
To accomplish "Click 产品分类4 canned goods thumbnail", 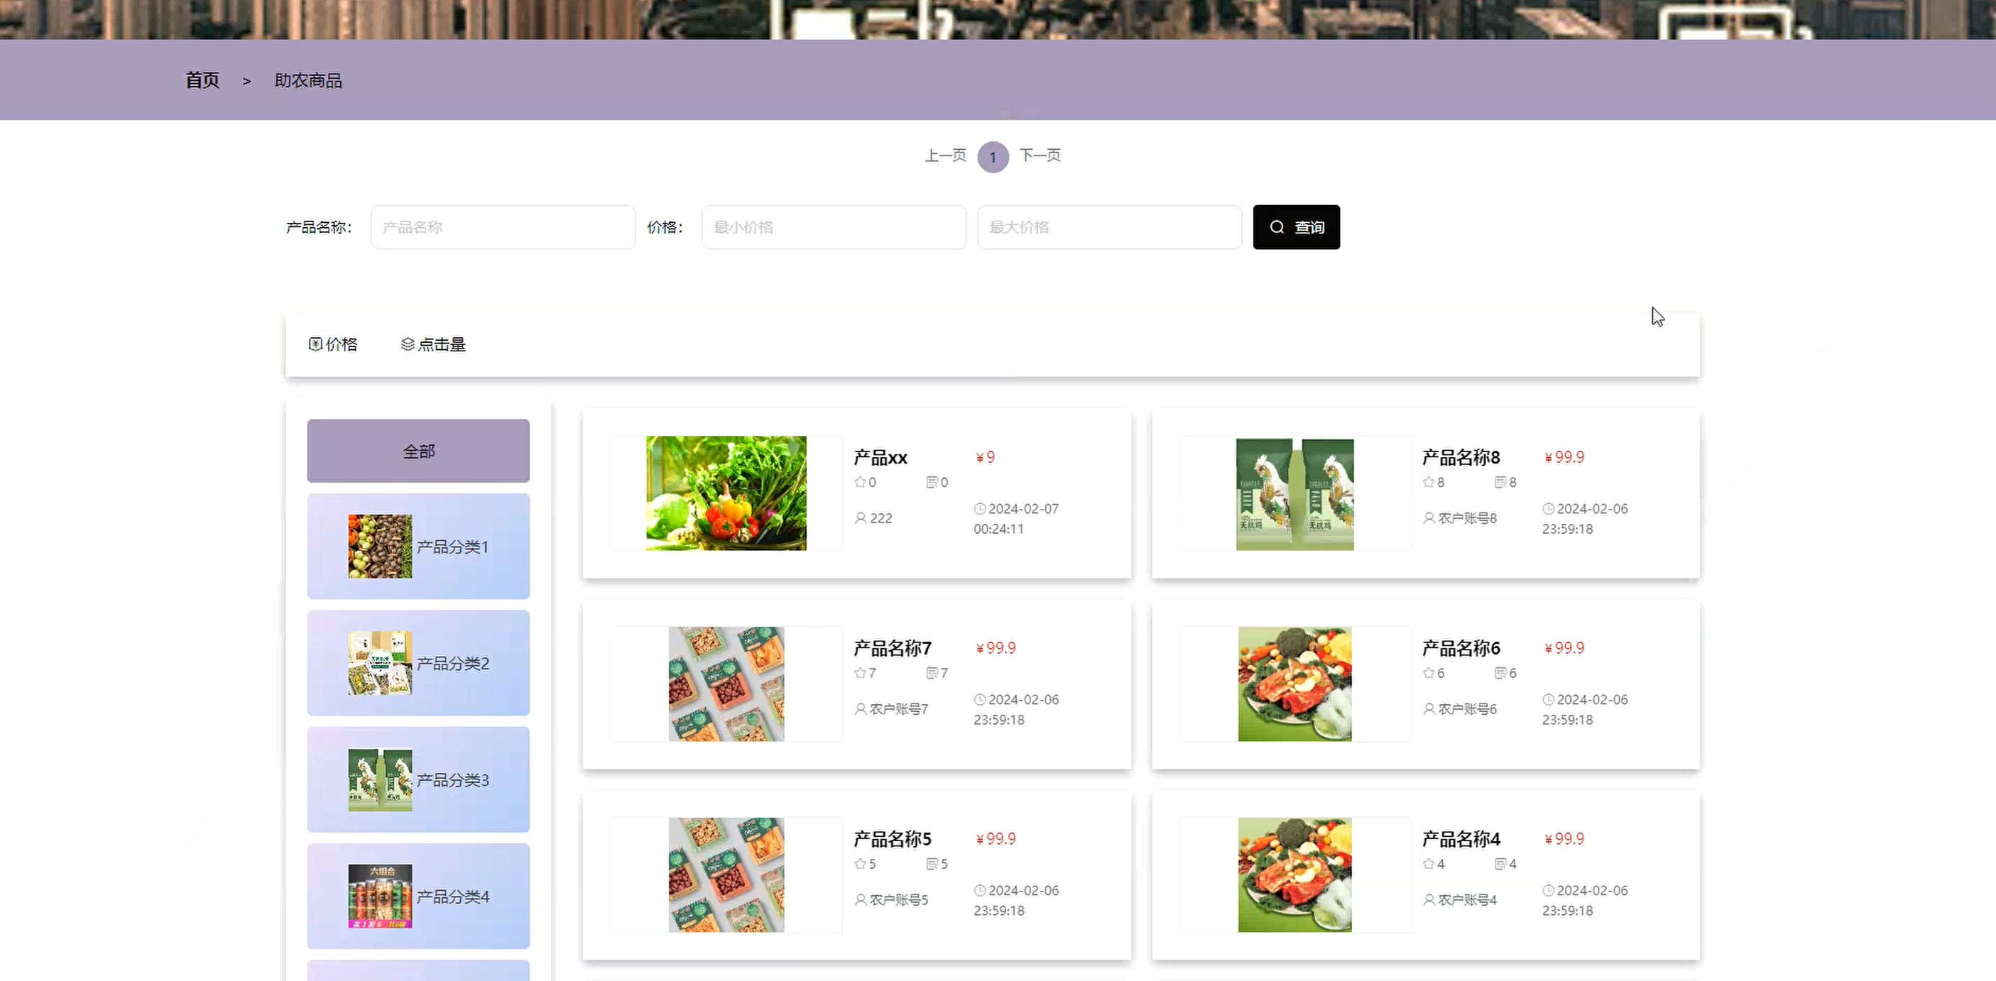I will point(380,896).
